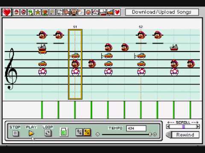Select the small heart instrument icon
The image size is (205, 153).
tap(117, 12)
